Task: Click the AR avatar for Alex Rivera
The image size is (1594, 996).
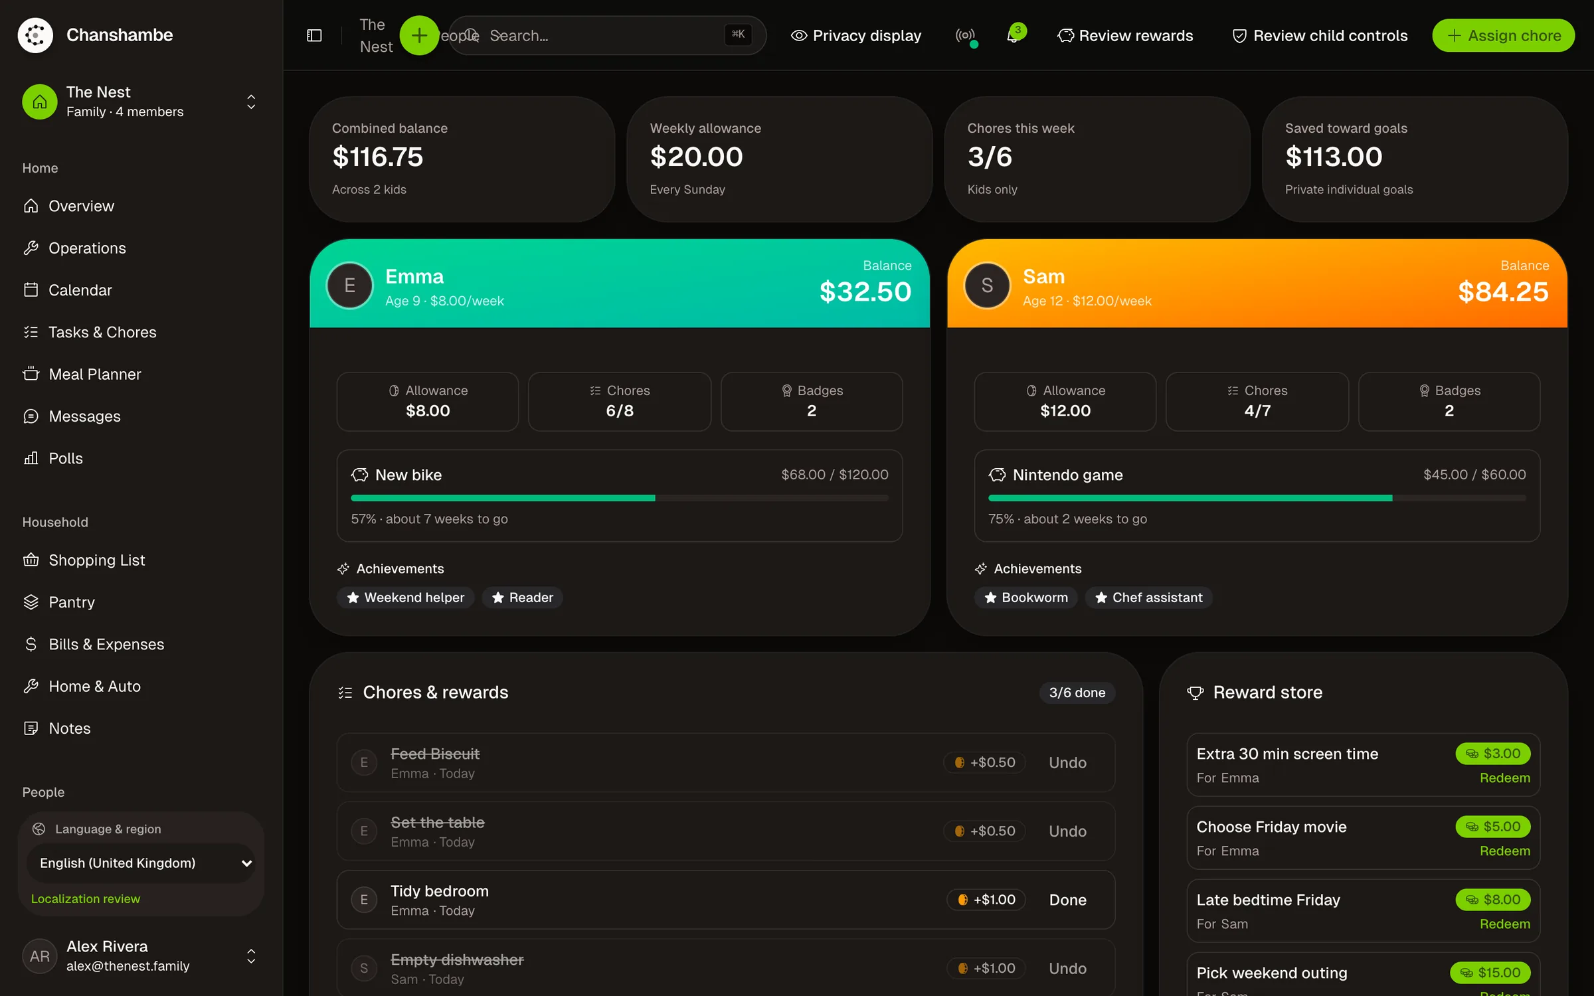Action: [40, 956]
